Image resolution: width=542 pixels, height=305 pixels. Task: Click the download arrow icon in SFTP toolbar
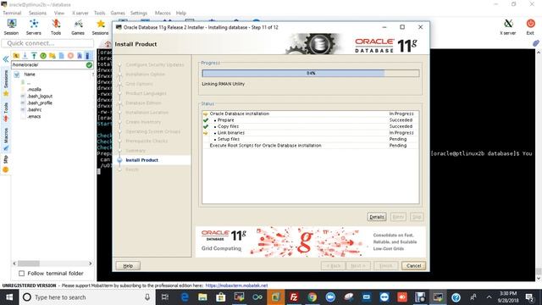25,55
